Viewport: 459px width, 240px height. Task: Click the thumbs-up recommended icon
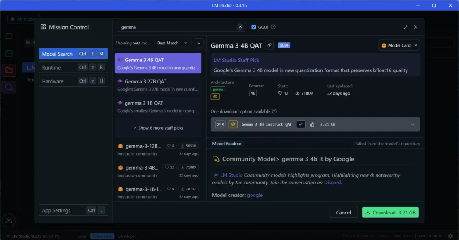coord(312,125)
